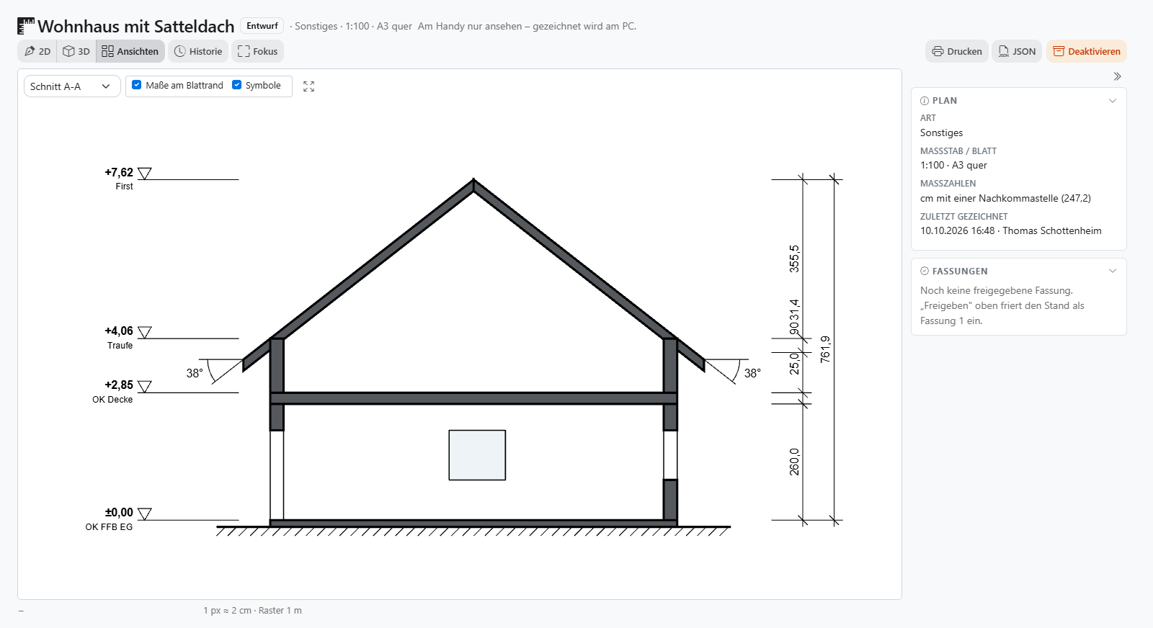
Task: Click the First level marker triangle
Action: tap(145, 174)
